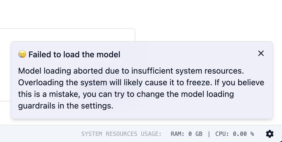
Task: Click the crying face emoji icon
Action: coord(22,54)
